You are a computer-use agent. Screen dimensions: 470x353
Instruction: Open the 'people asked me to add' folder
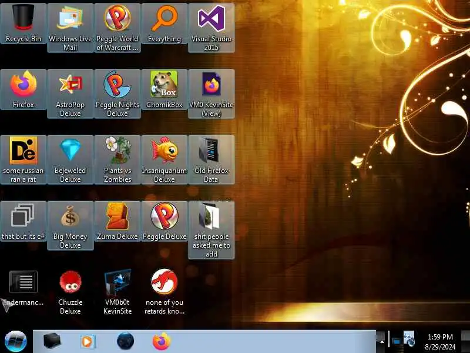(211, 230)
